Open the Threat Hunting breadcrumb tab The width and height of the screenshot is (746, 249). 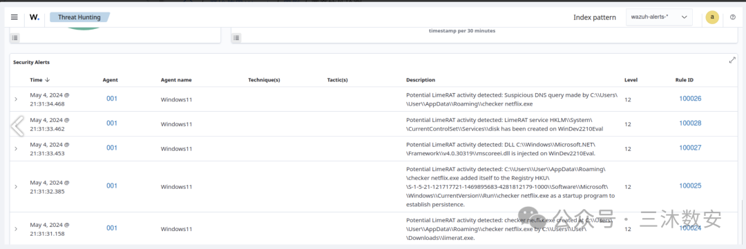coord(79,17)
